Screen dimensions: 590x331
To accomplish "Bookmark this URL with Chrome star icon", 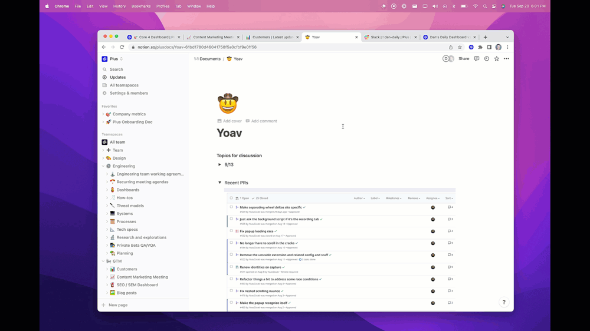I will 460,47.
